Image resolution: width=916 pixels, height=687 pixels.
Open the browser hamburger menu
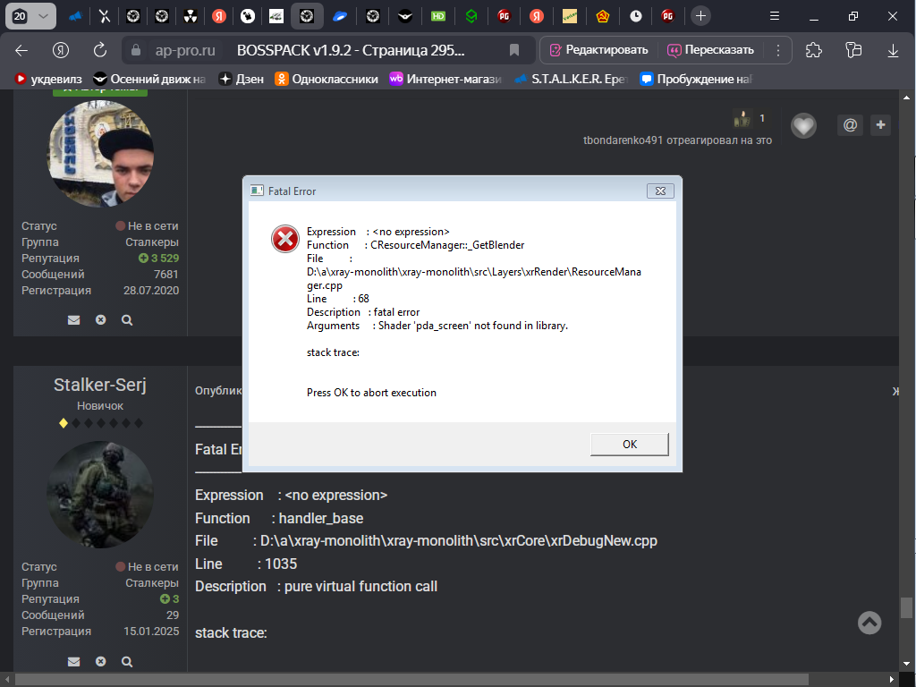[775, 16]
